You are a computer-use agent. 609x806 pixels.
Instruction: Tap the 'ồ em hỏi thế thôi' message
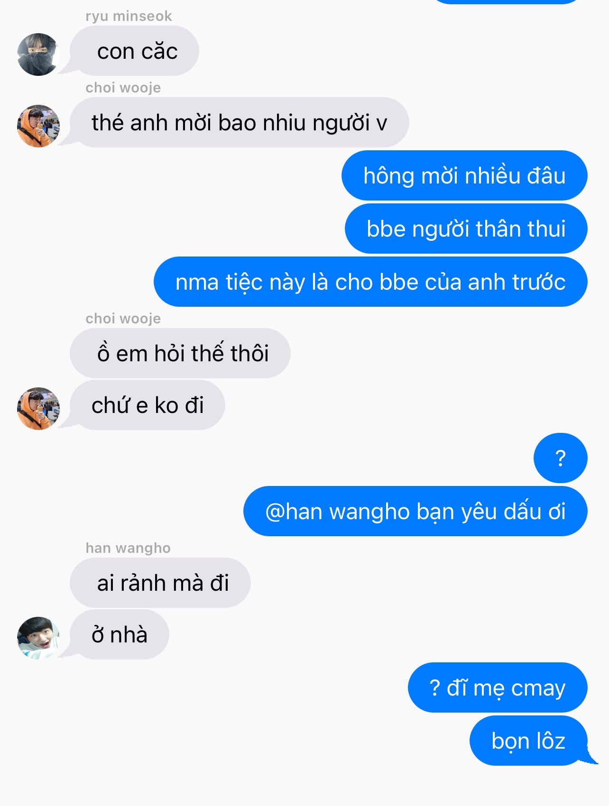point(180,353)
